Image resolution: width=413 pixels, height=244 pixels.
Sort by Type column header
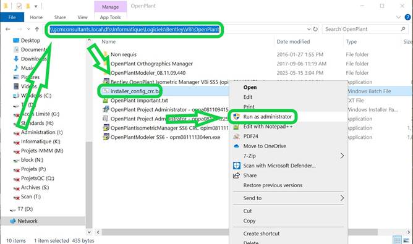point(351,41)
